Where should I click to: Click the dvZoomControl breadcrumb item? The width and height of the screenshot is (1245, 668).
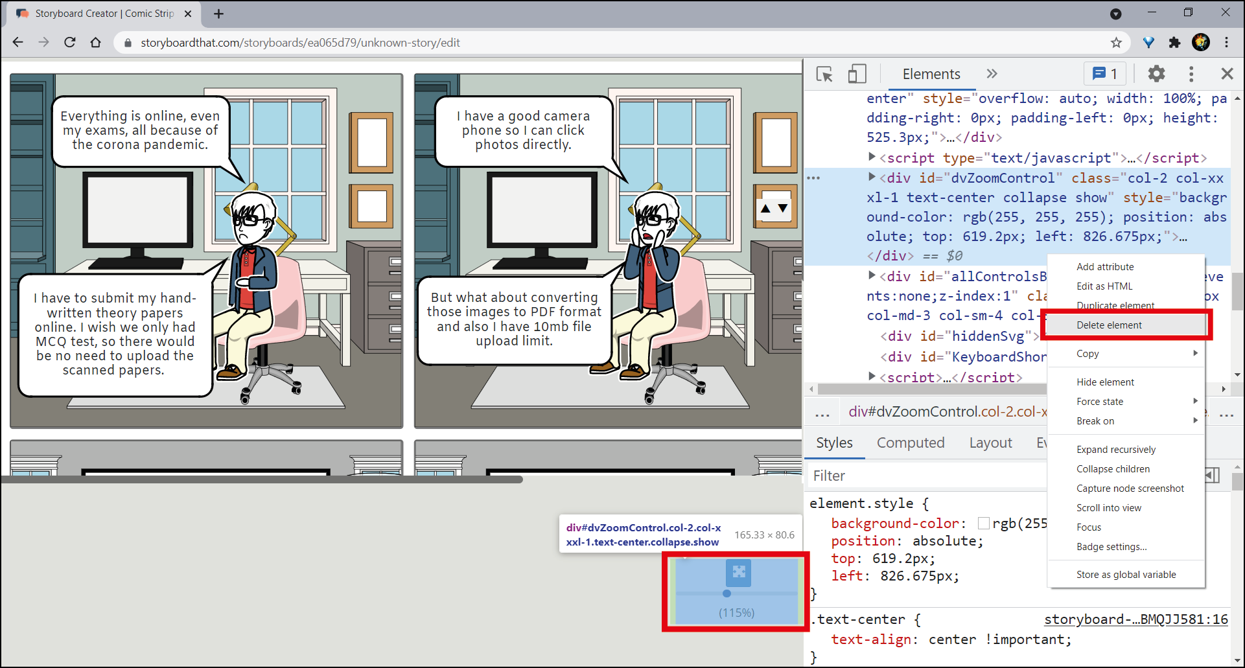coord(947,412)
